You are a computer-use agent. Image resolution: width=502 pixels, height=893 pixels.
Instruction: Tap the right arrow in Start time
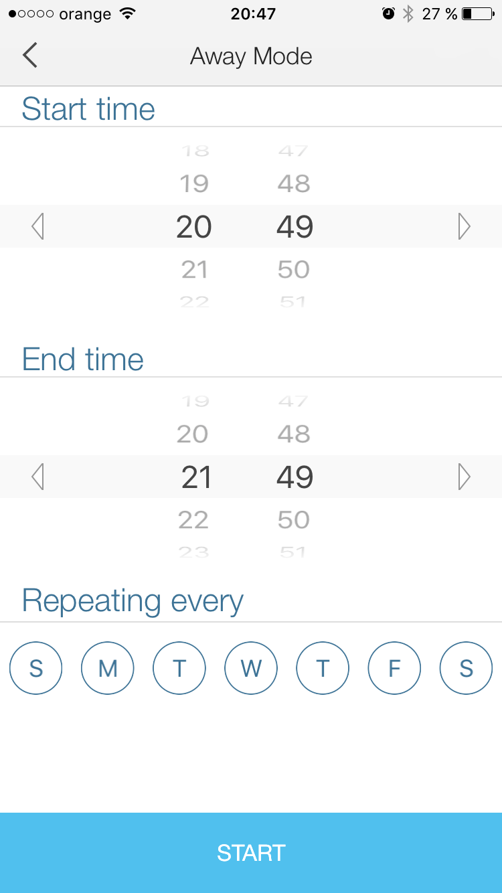click(x=464, y=227)
